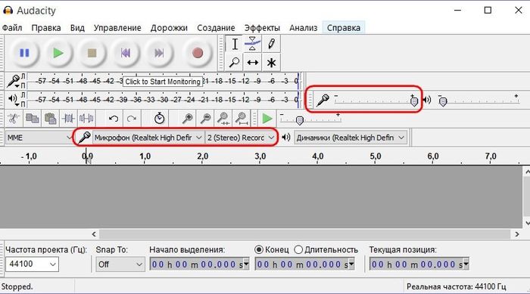Skip to start of the track
530x294 pixels.
coord(126,53)
